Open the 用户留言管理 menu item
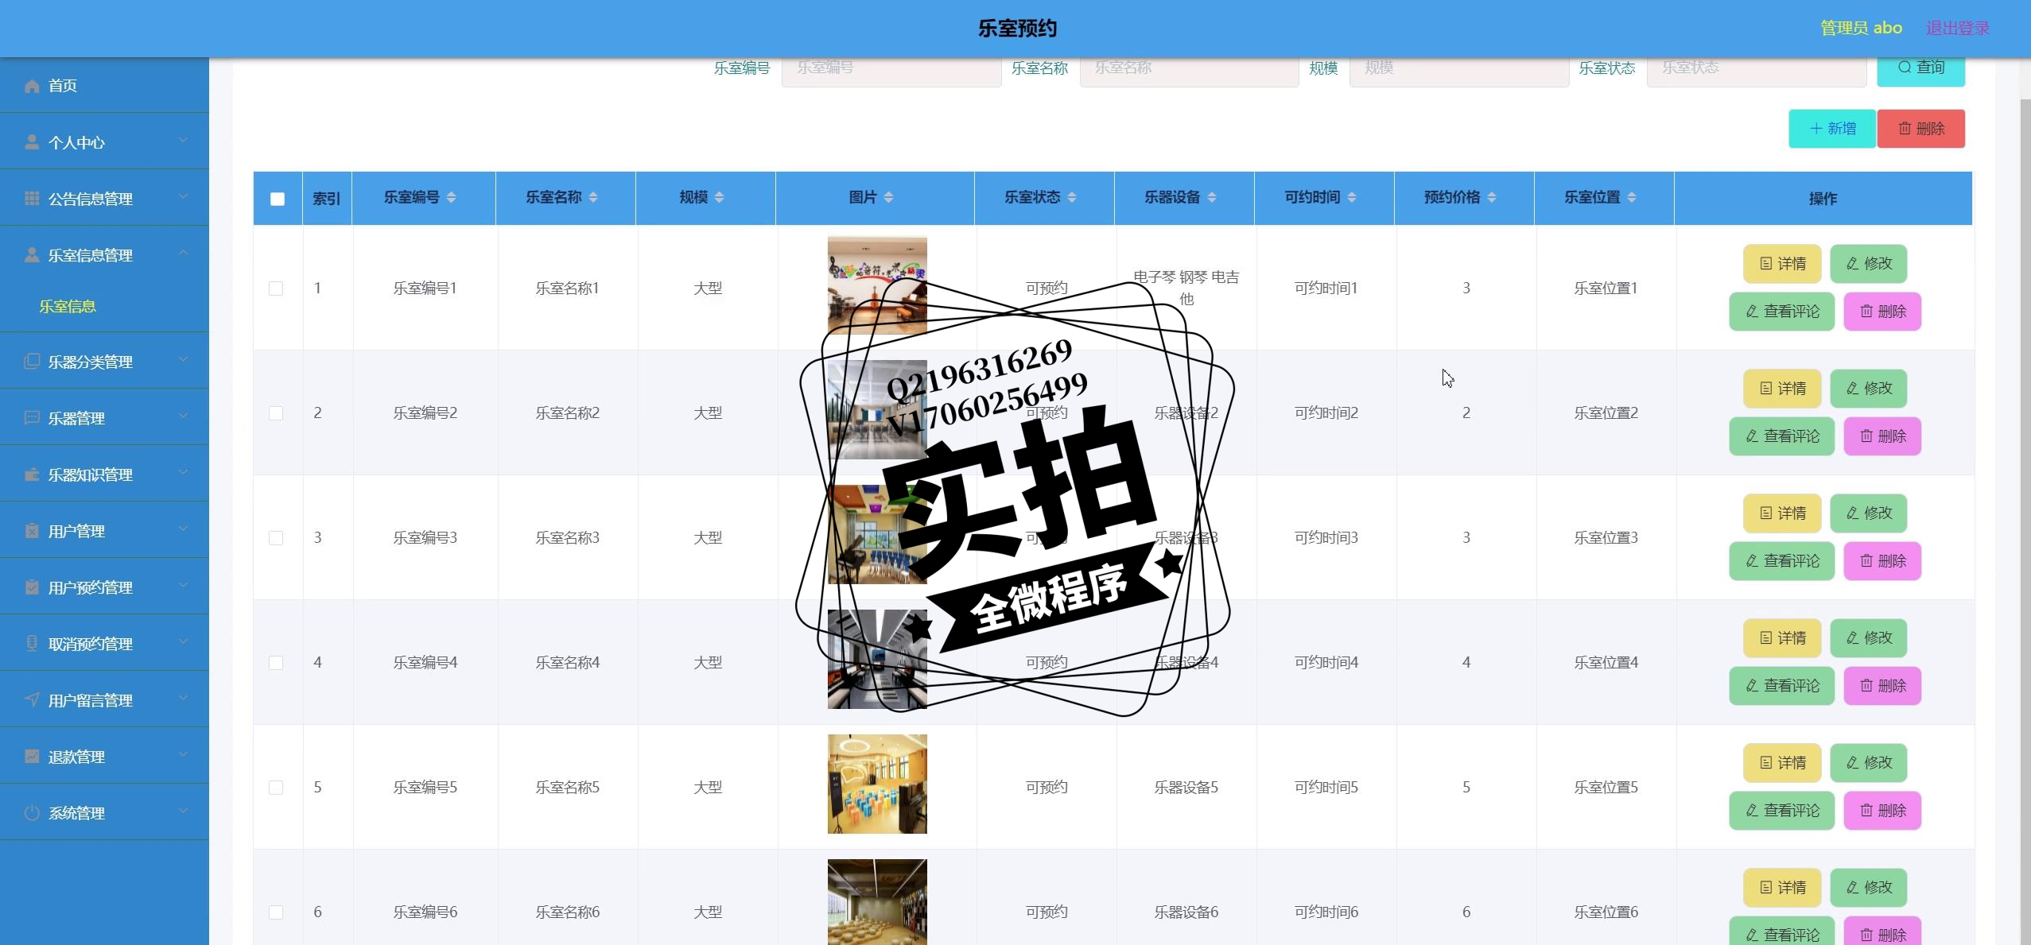 click(x=104, y=699)
